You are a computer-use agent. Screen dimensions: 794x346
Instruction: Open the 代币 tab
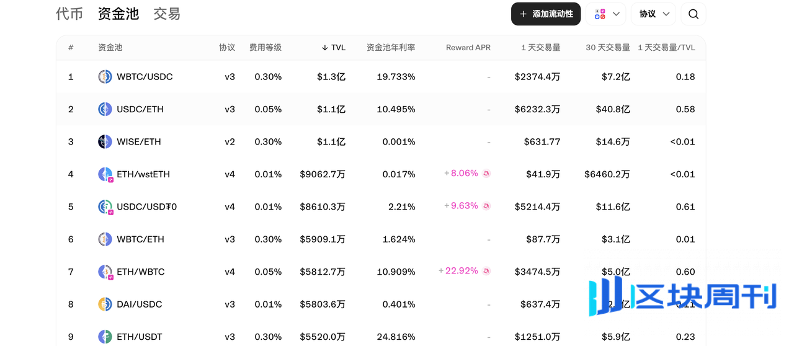pos(69,14)
